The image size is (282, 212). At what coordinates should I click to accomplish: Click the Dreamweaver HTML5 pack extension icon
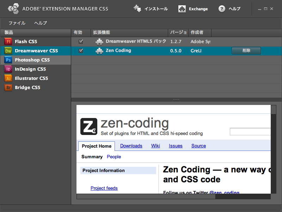[x=99, y=42]
